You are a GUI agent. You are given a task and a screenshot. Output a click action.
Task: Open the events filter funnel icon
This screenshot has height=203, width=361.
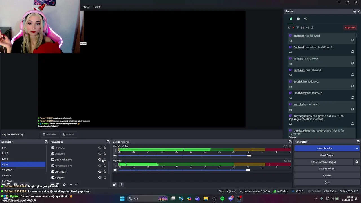coord(298,28)
